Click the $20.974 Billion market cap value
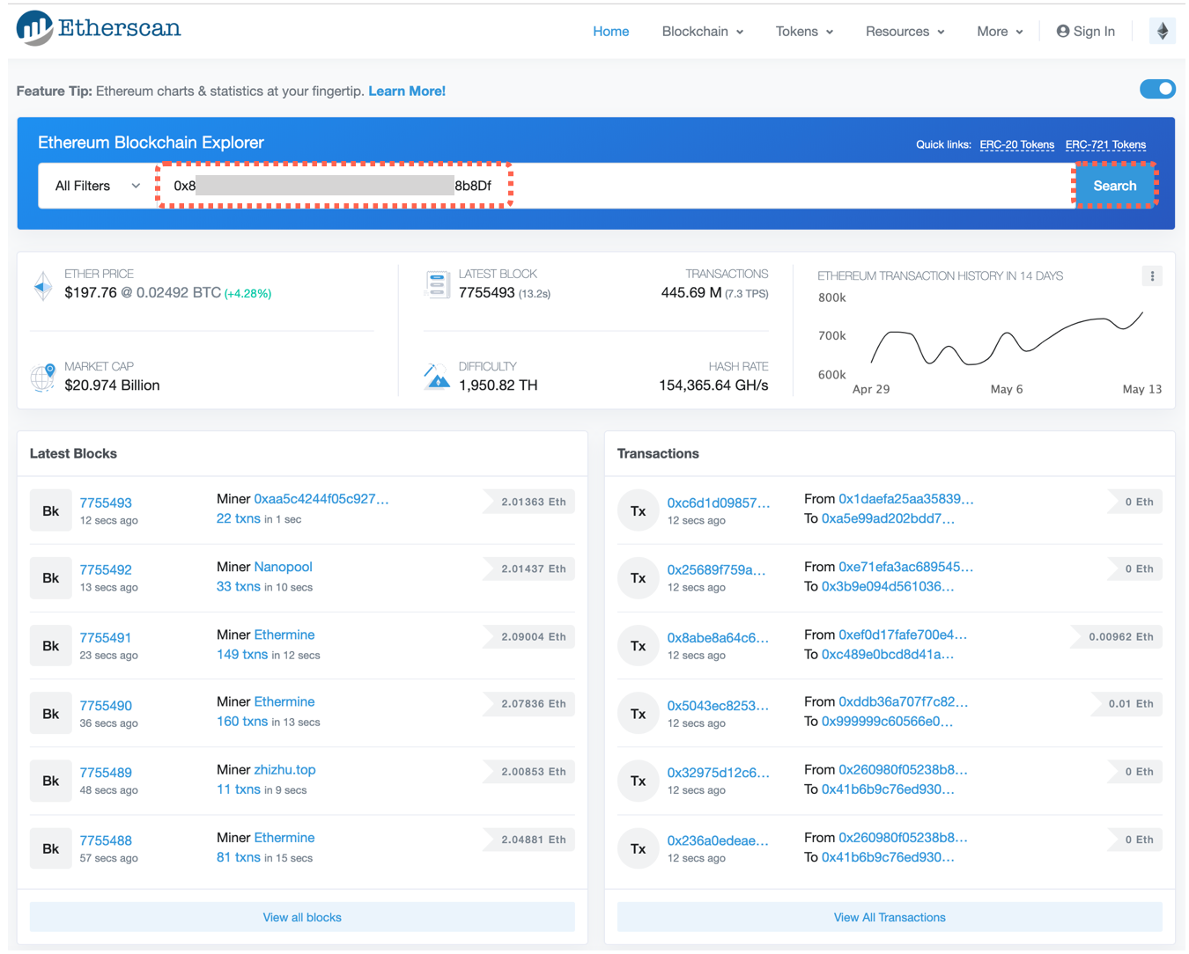 (112, 385)
